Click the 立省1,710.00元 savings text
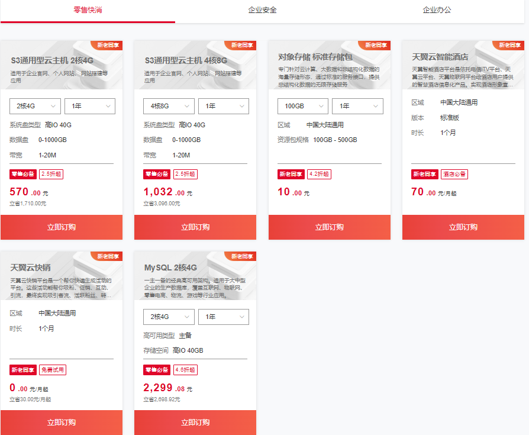The image size is (529, 435). tap(28, 204)
